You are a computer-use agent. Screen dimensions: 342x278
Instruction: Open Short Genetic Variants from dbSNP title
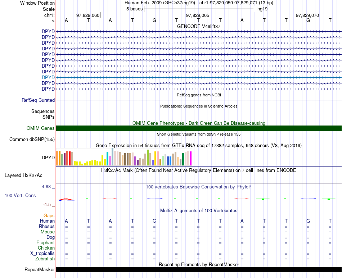(x=199, y=134)
